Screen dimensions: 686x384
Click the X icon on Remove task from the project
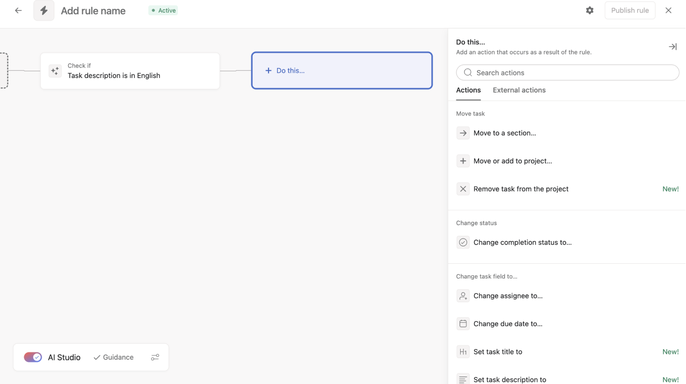point(463,188)
